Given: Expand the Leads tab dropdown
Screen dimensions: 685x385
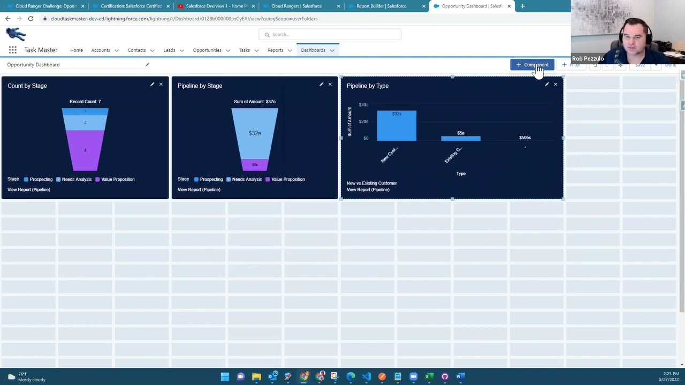Looking at the screenshot, I should pyautogui.click(x=181, y=50).
